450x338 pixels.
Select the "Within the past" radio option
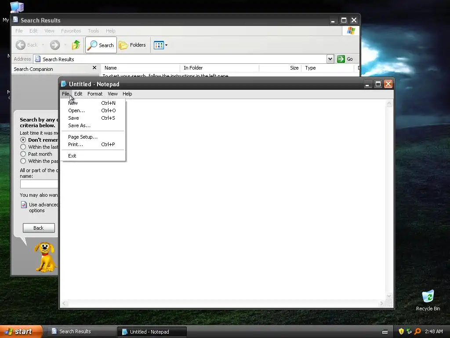pyautogui.click(x=23, y=161)
